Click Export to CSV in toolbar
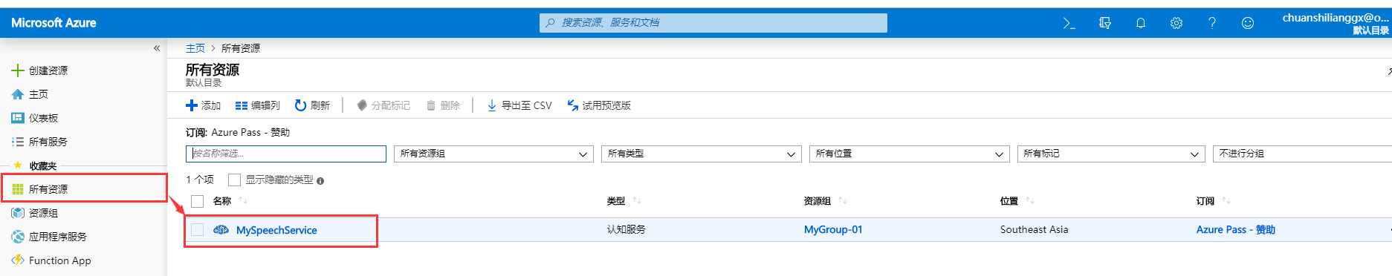 click(x=519, y=105)
